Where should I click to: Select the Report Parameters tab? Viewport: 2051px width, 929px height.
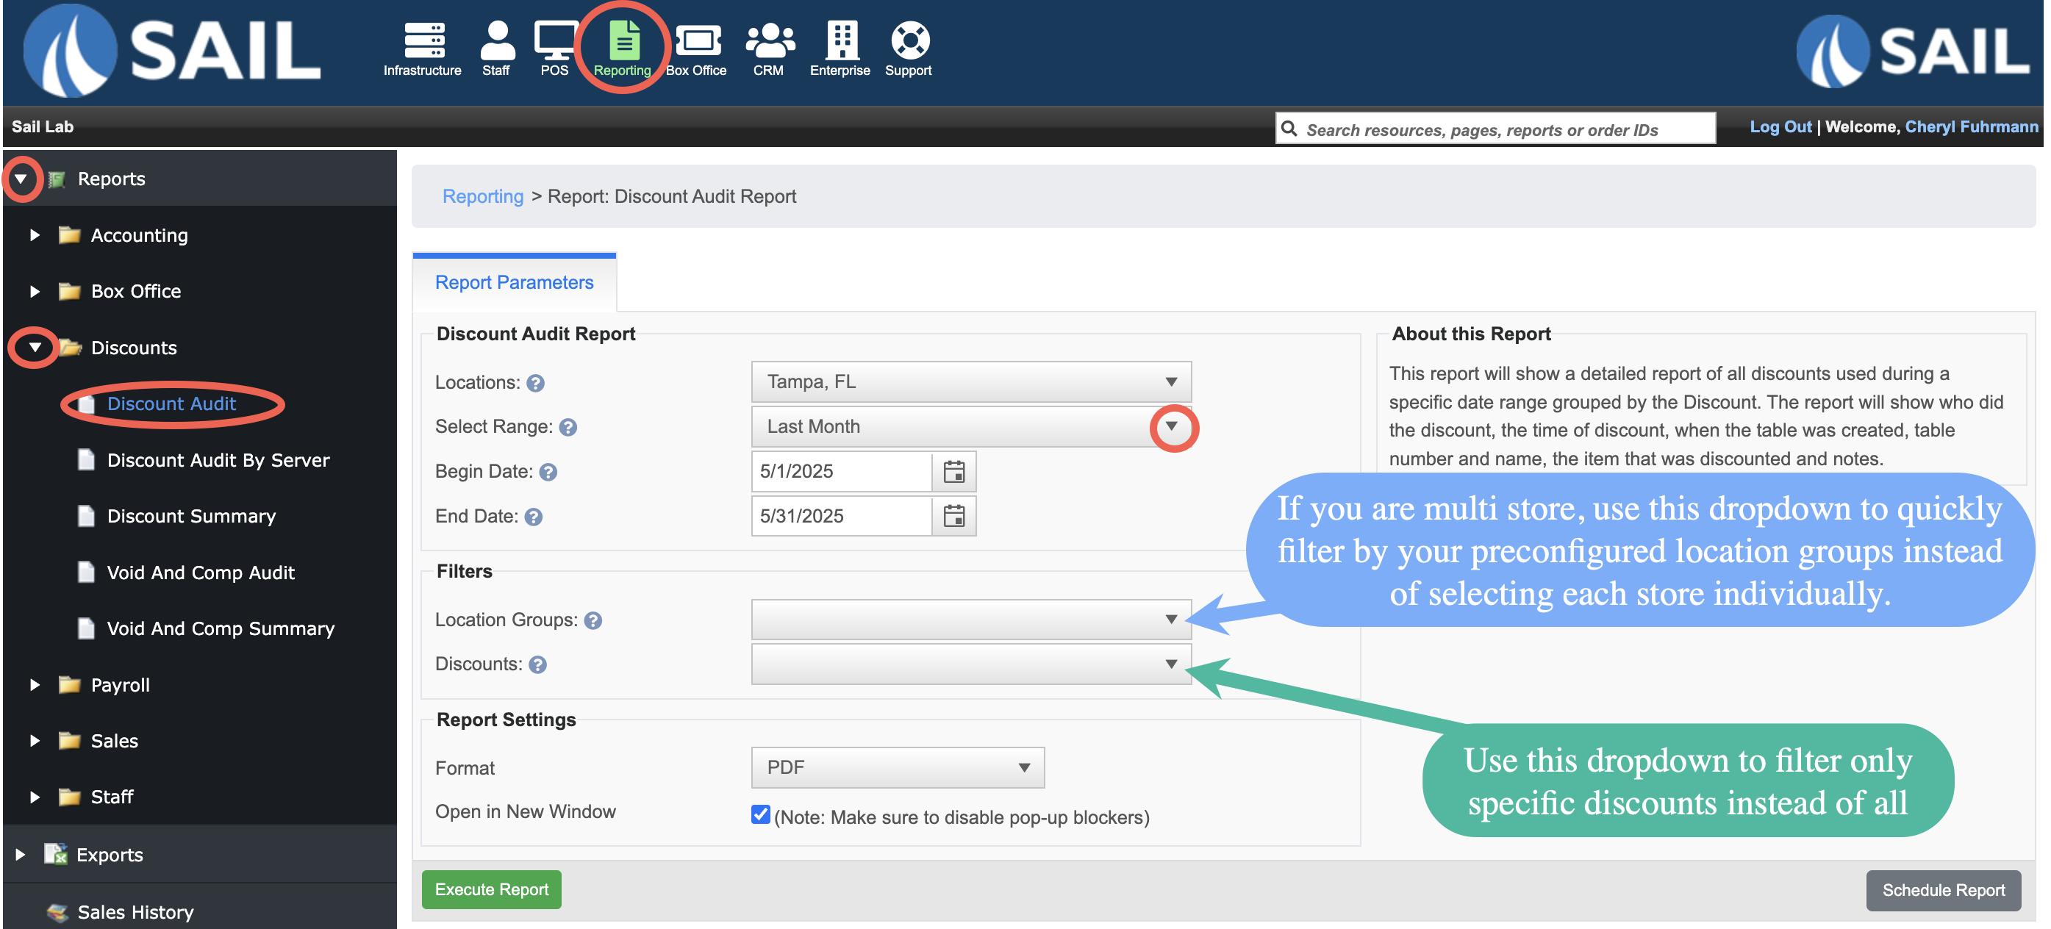(515, 283)
